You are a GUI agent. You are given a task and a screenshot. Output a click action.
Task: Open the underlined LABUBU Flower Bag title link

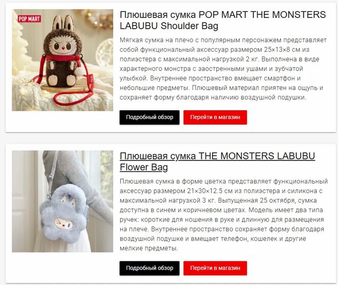217,161
